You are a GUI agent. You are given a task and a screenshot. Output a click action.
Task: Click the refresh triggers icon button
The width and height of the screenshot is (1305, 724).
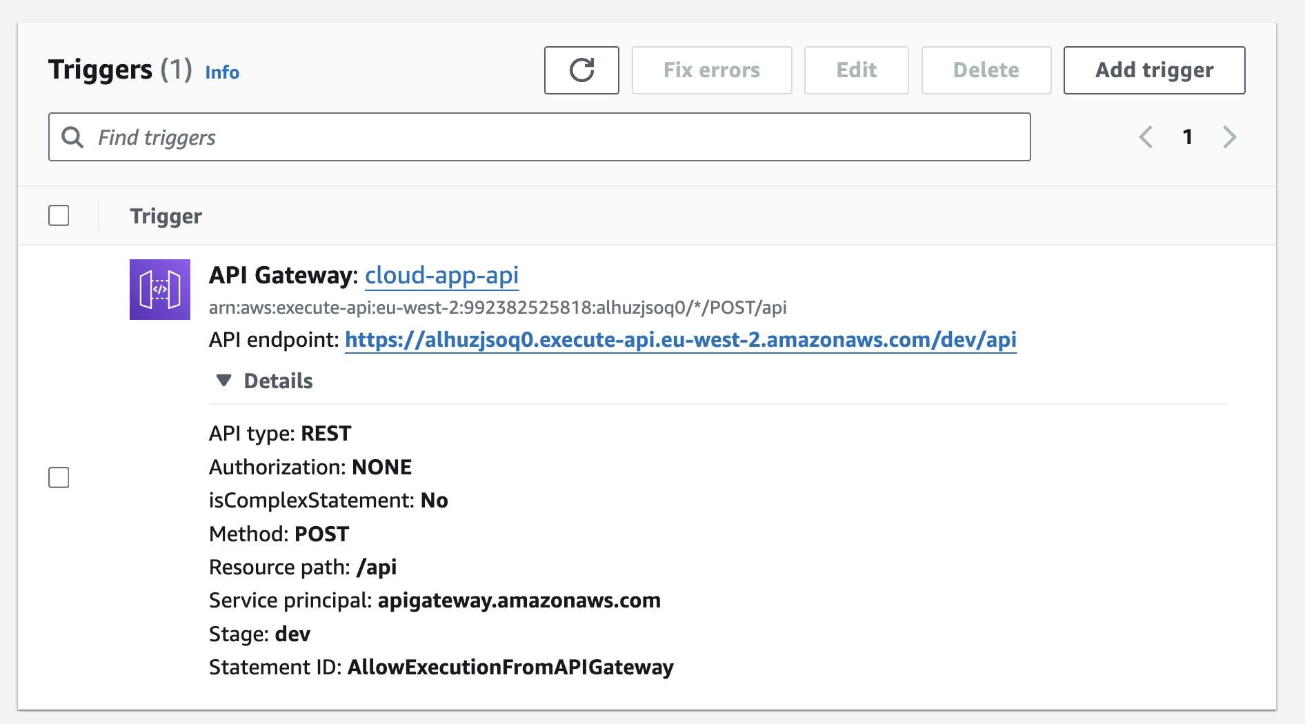(x=581, y=70)
